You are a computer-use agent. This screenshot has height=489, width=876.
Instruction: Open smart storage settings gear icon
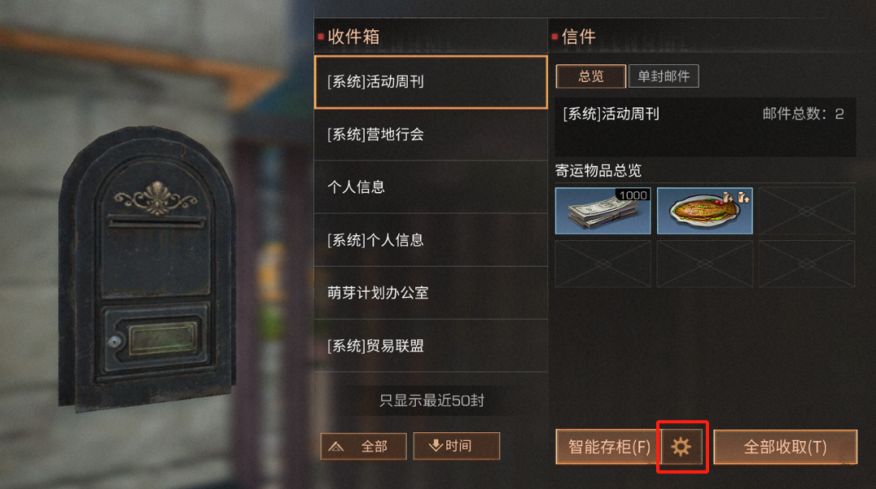pyautogui.click(x=681, y=447)
